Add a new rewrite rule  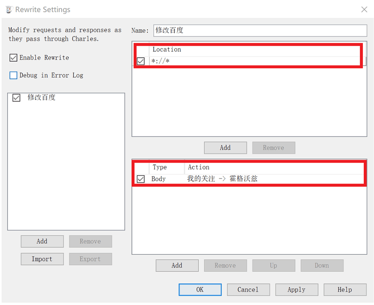(177, 265)
